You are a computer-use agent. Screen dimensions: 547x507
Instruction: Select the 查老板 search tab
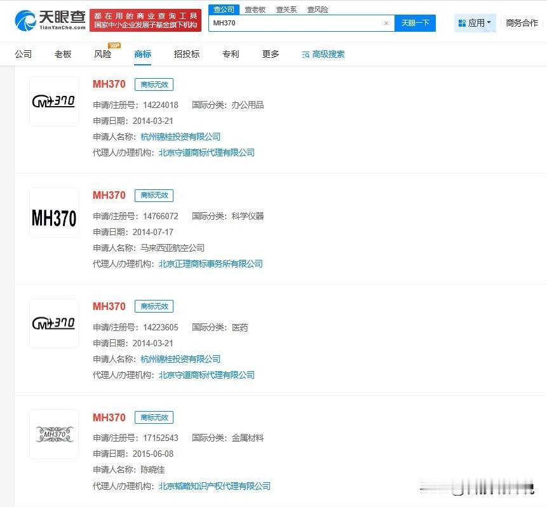[x=255, y=10]
